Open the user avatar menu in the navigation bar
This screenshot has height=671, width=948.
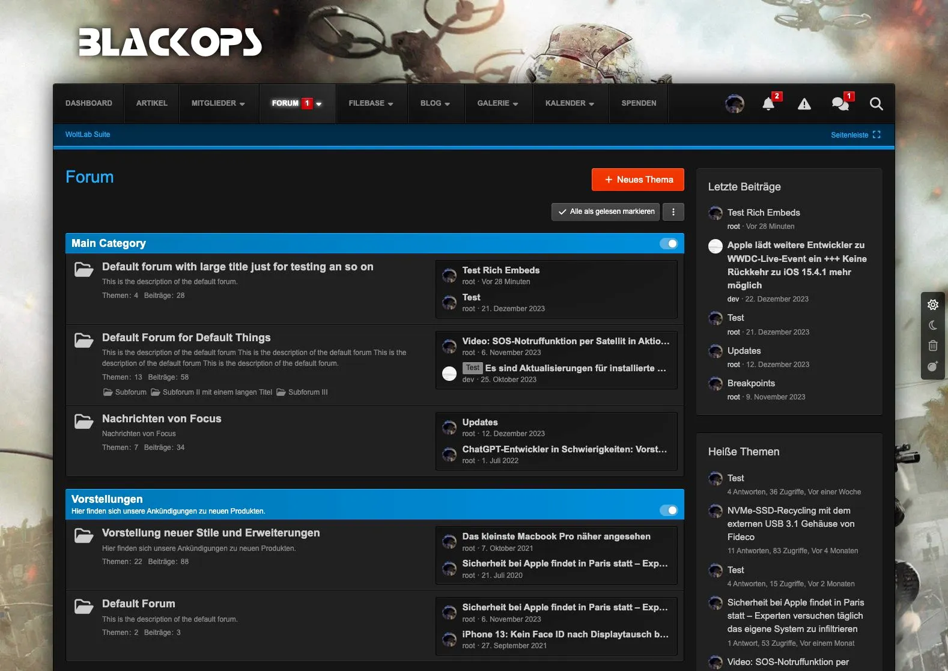point(734,104)
